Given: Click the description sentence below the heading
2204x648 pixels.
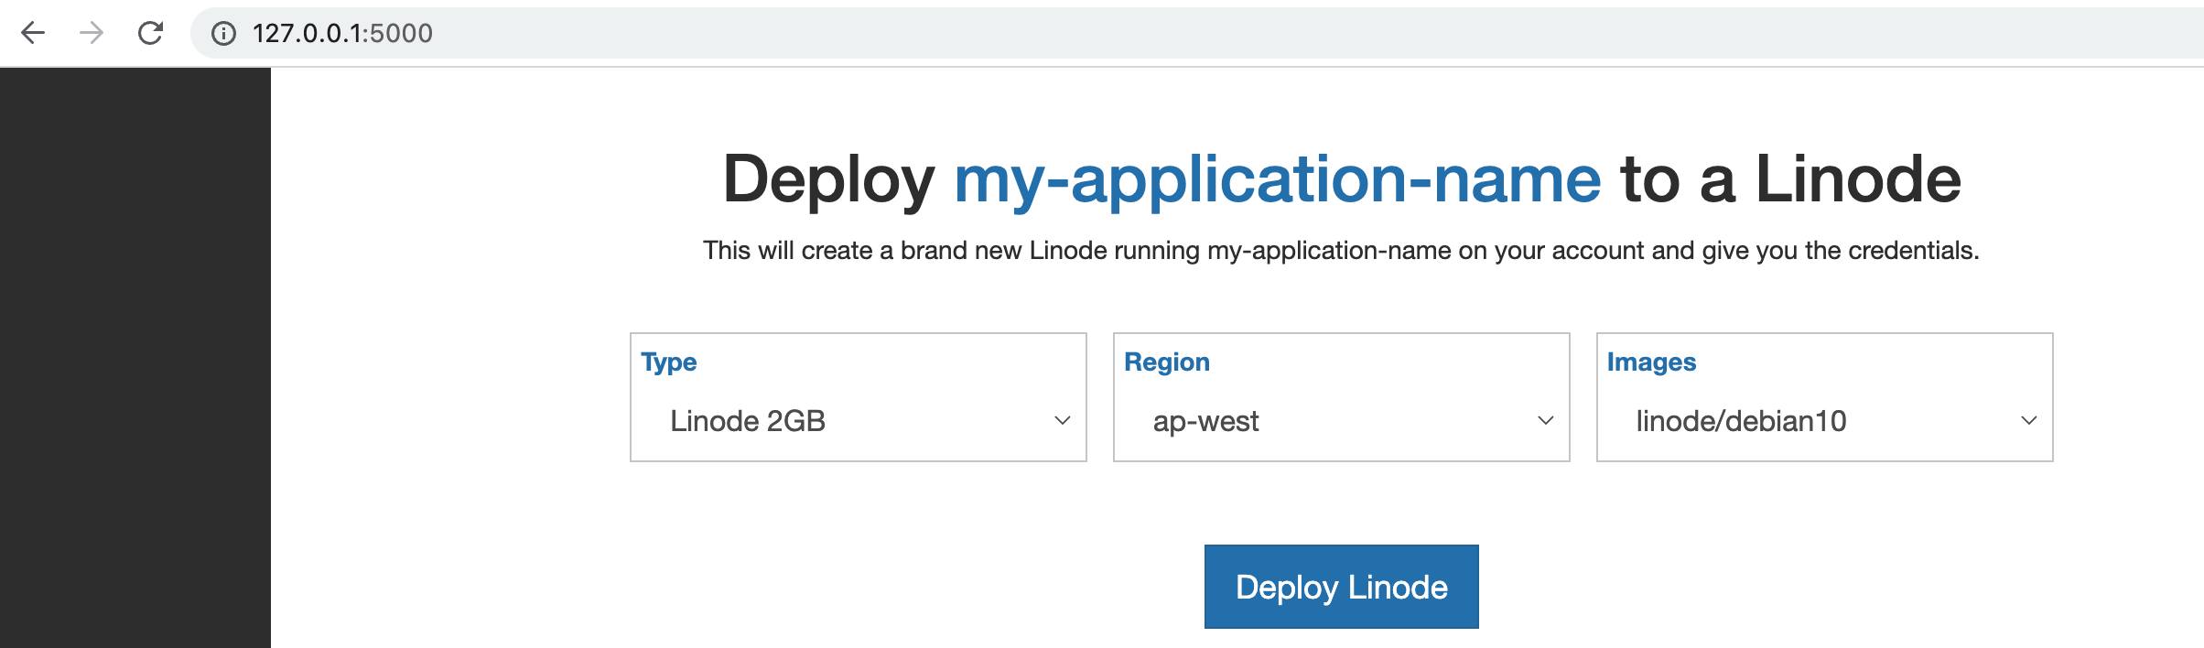Looking at the screenshot, I should point(1340,251).
